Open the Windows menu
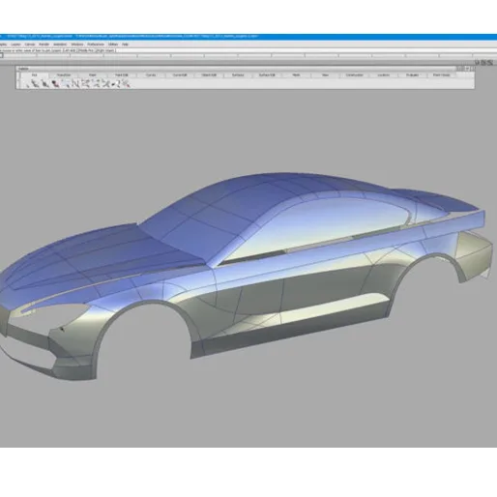 coord(77,44)
